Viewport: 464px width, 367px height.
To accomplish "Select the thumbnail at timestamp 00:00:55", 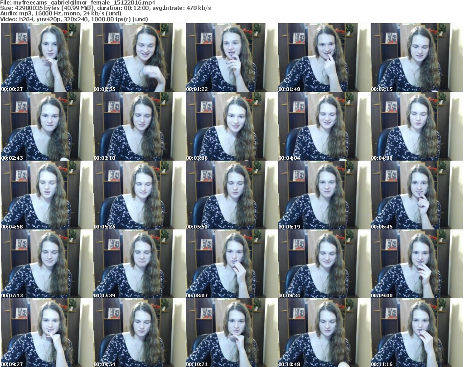I will pyautogui.click(x=140, y=57).
